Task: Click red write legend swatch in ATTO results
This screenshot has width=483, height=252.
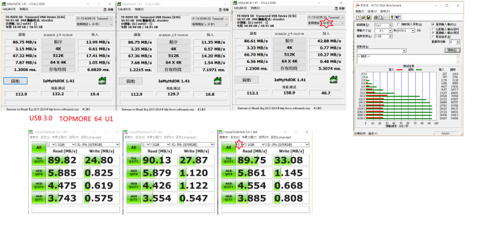Action: 400,70
